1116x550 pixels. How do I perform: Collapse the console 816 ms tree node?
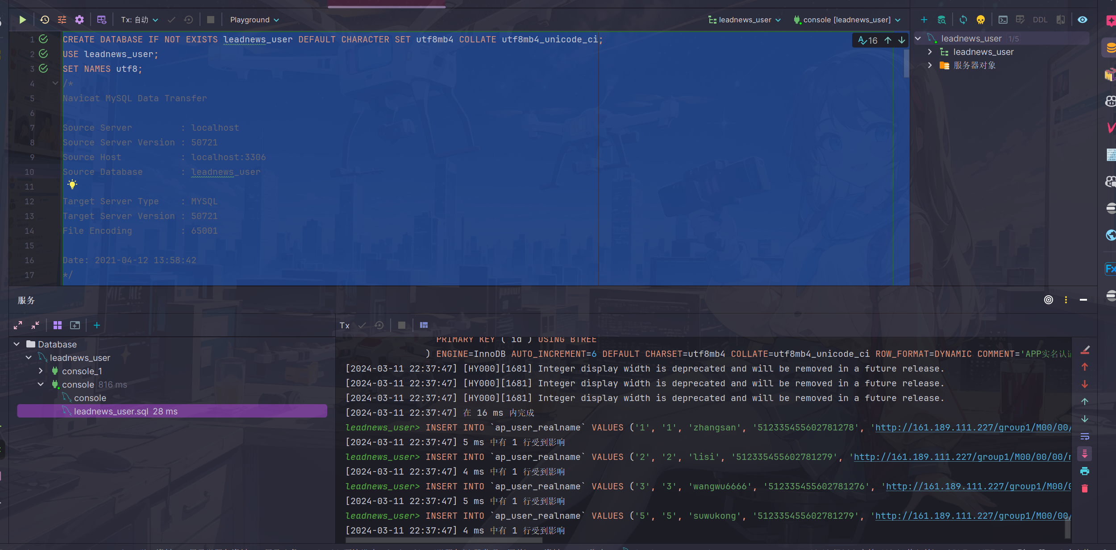point(41,384)
